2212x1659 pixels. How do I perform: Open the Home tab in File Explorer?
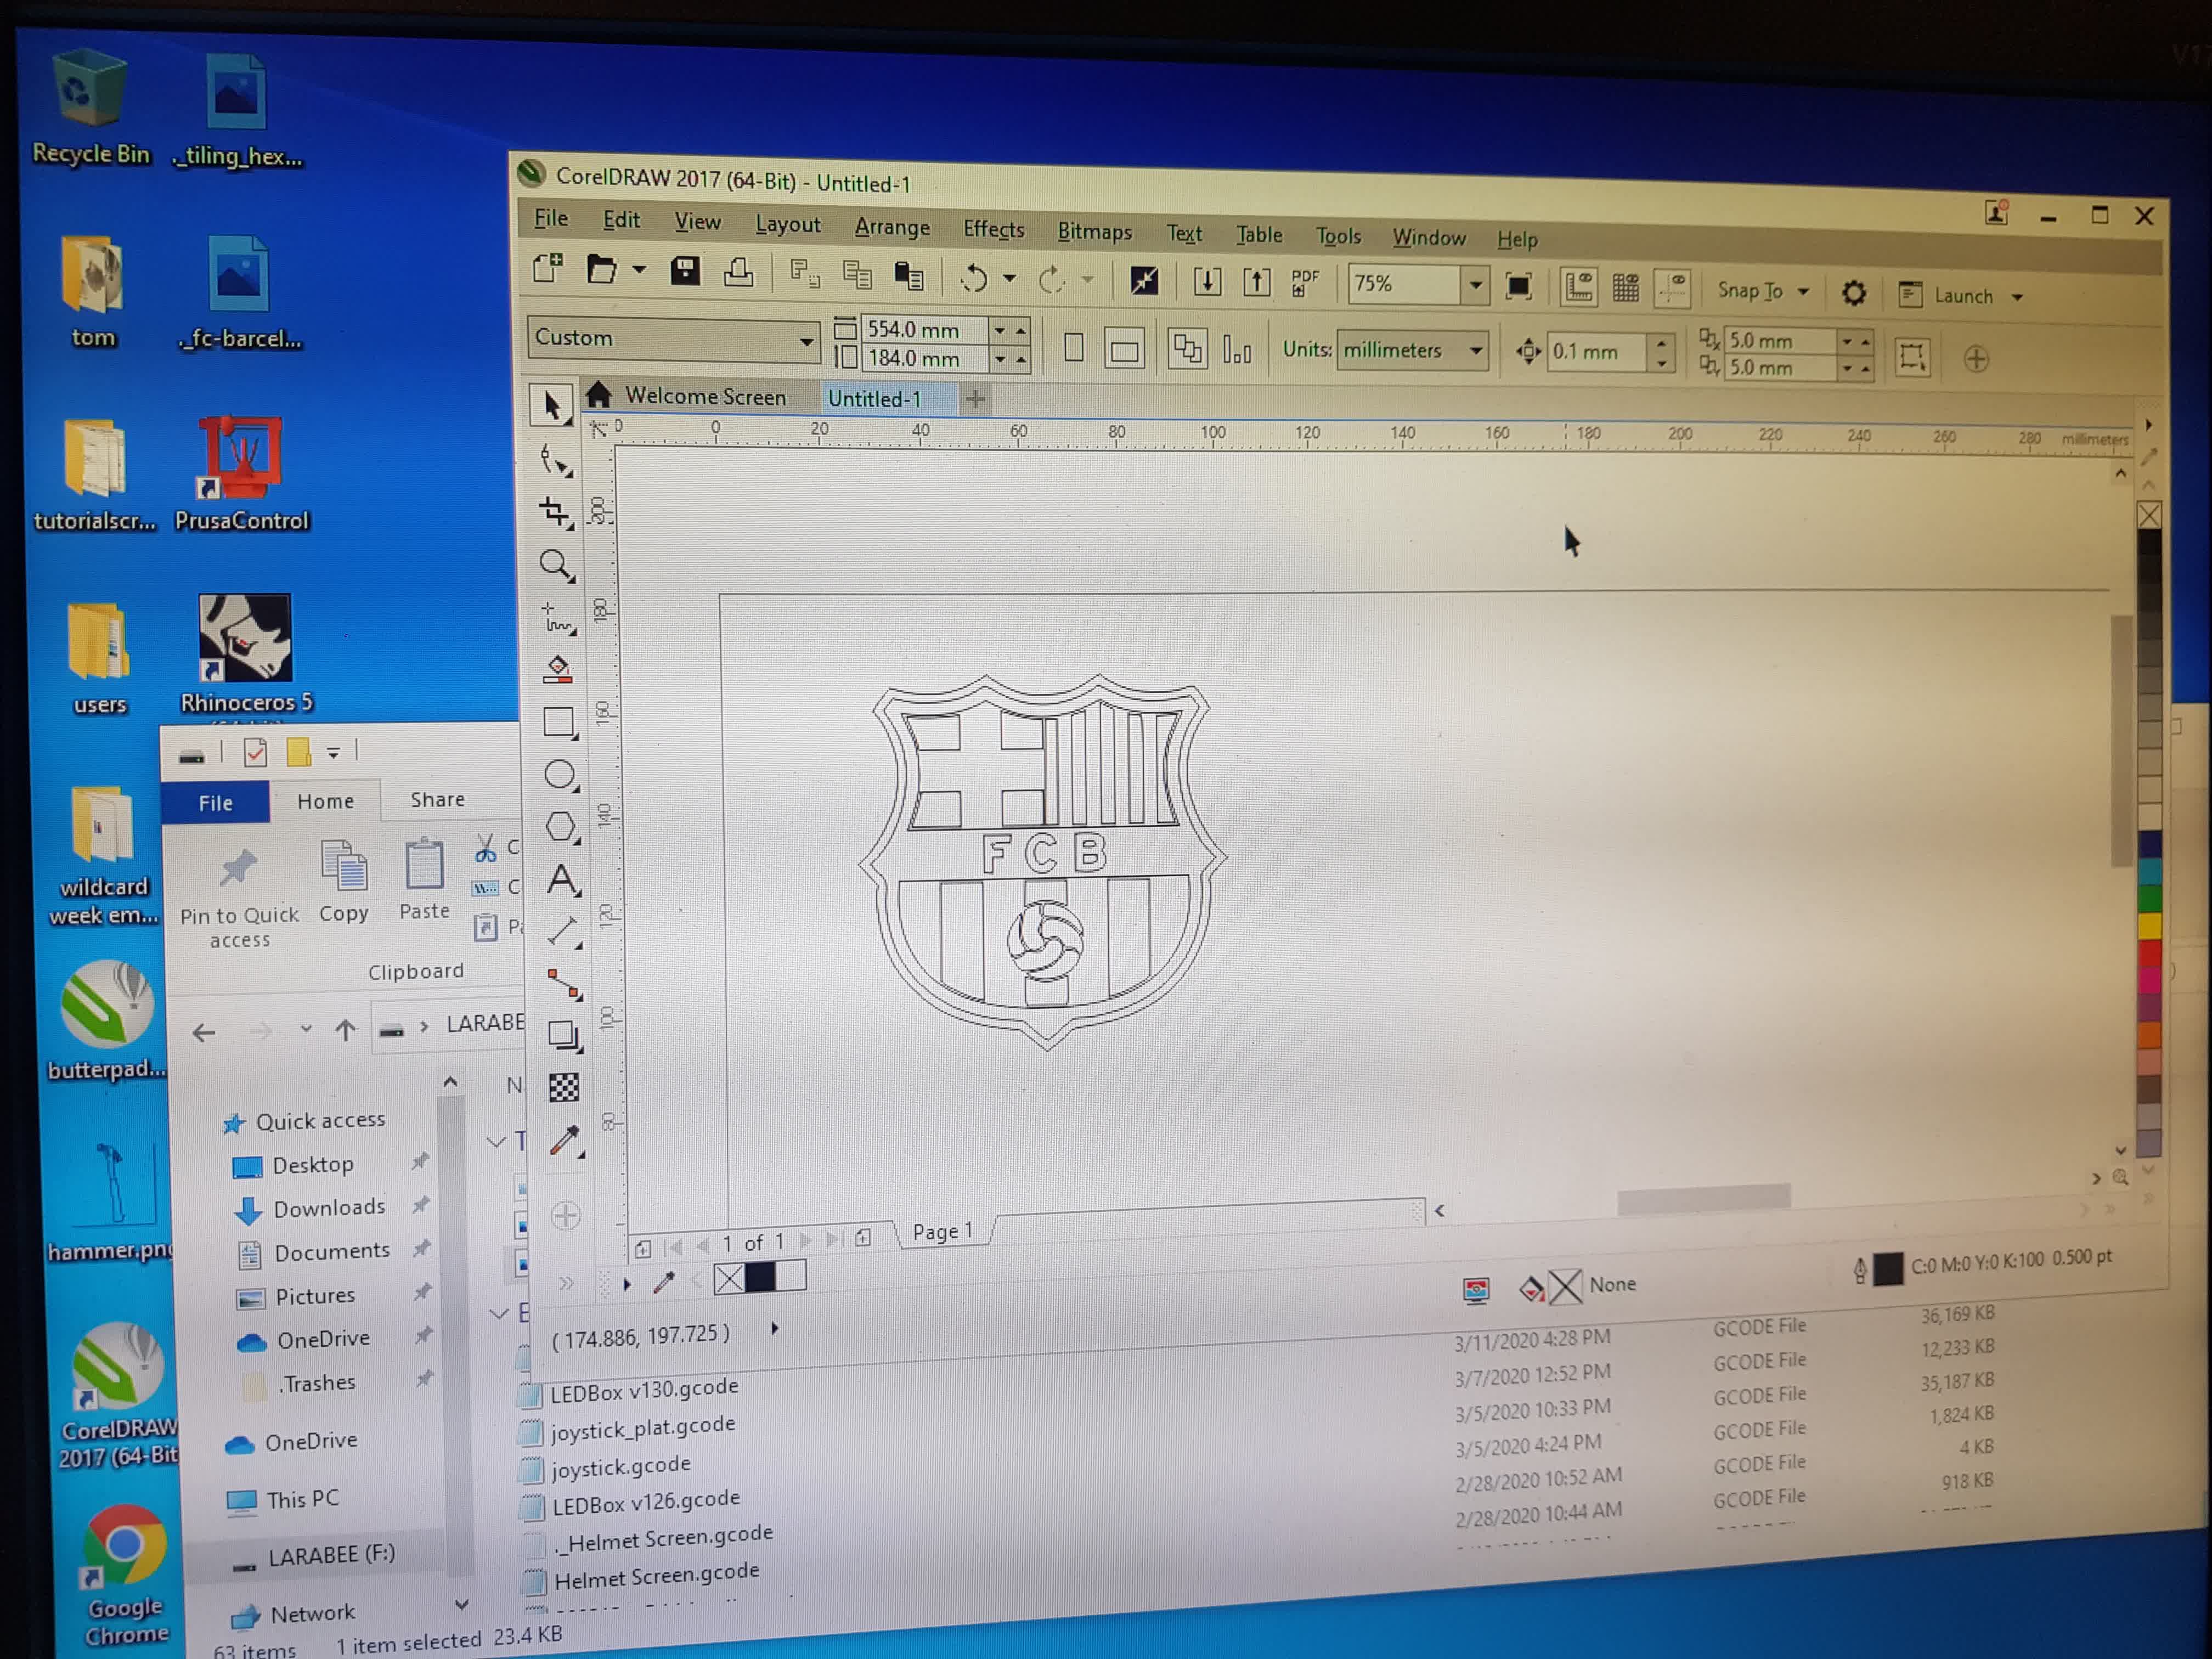(x=325, y=801)
